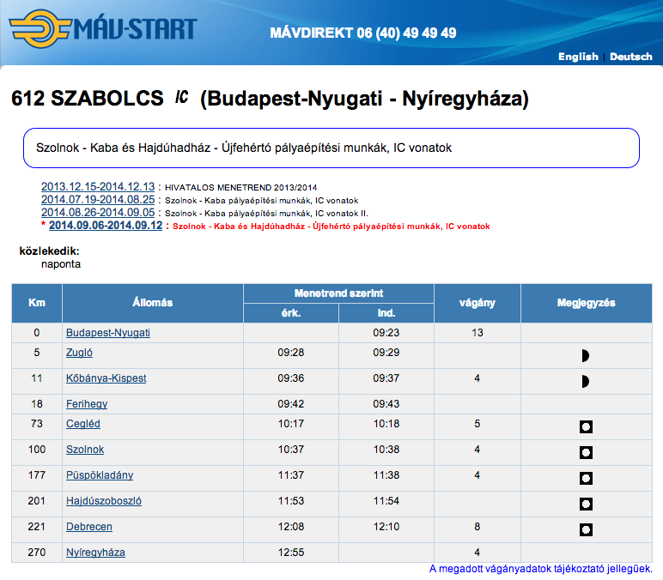Click the közlekedik: label
663x580 pixels.
pos(50,251)
